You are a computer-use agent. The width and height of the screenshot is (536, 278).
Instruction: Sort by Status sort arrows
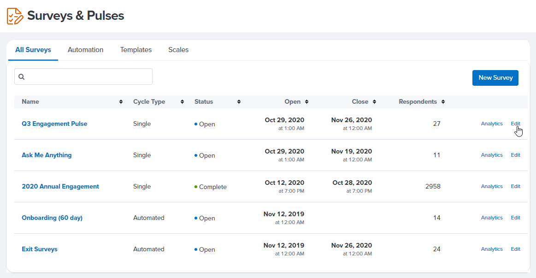tap(239, 101)
